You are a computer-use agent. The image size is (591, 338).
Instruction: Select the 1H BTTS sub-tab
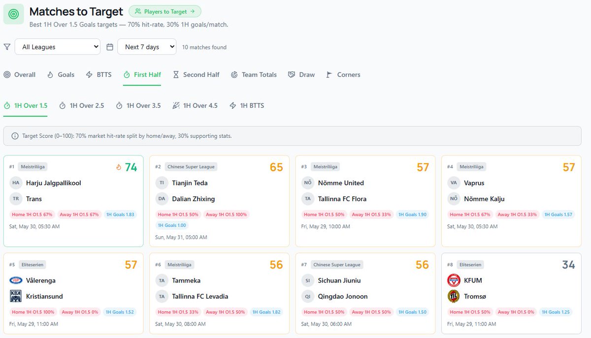tap(247, 105)
